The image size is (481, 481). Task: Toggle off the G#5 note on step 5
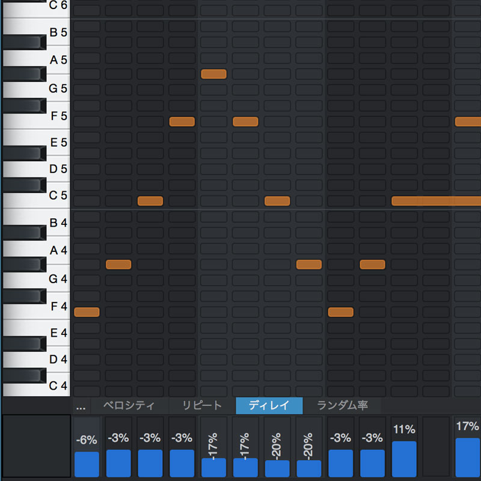214,74
